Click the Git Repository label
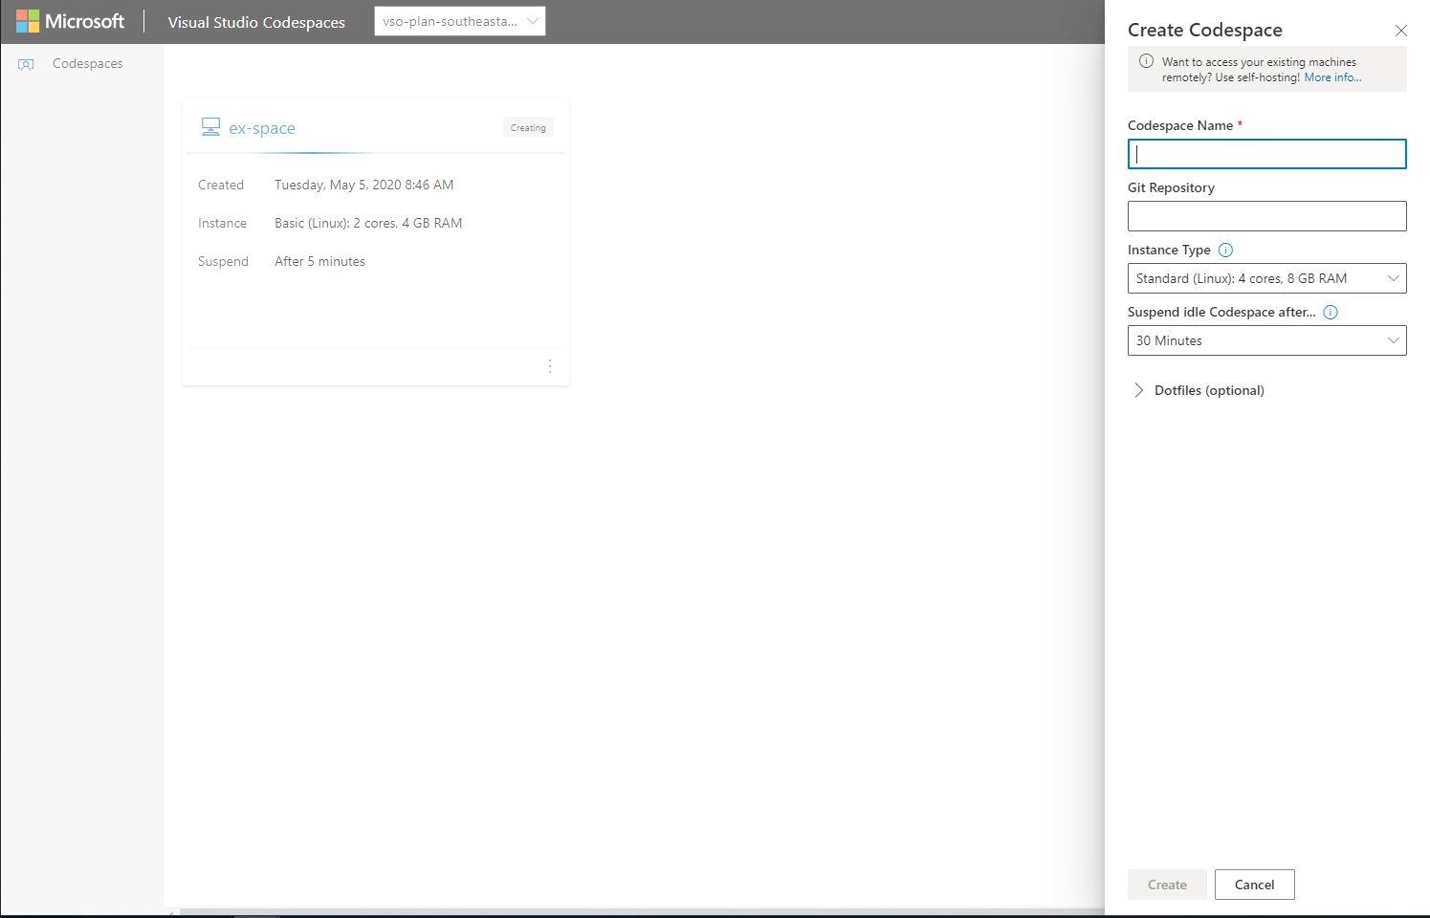The image size is (1430, 918). tap(1171, 187)
